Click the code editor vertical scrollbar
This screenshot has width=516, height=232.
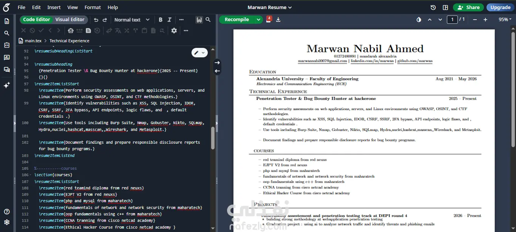[213, 138]
